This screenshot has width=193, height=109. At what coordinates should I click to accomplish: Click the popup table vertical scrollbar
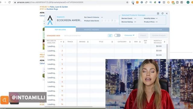(167, 51)
